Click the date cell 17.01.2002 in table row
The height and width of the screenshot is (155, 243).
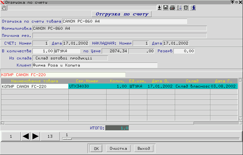(160, 86)
